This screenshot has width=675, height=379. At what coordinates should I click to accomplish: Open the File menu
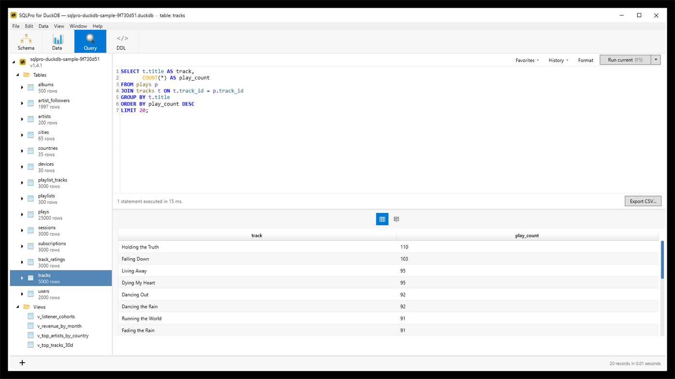[x=16, y=26]
